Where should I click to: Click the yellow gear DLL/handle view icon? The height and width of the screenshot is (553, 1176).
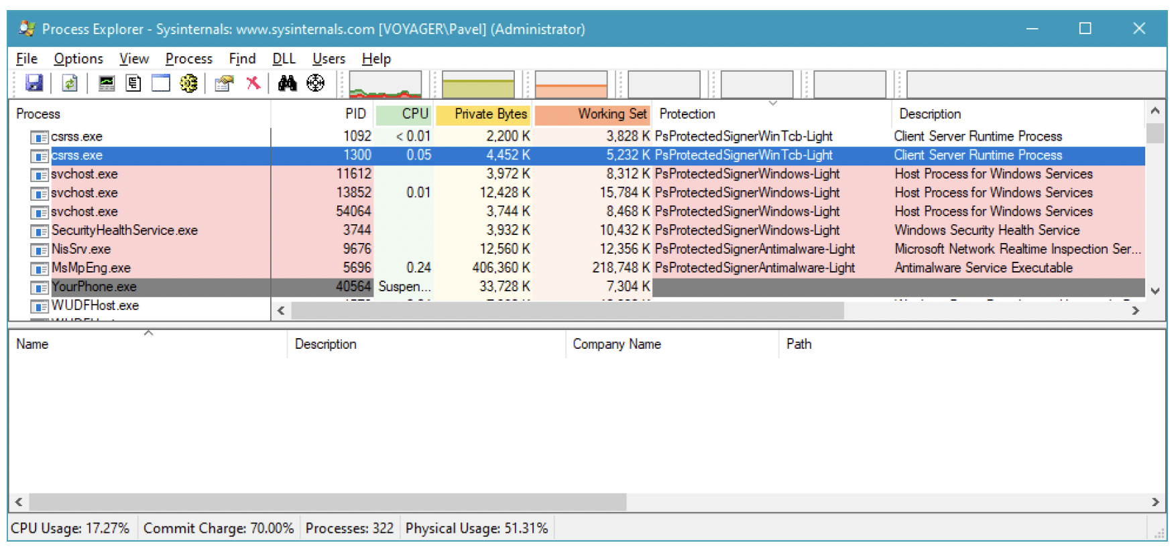[188, 84]
